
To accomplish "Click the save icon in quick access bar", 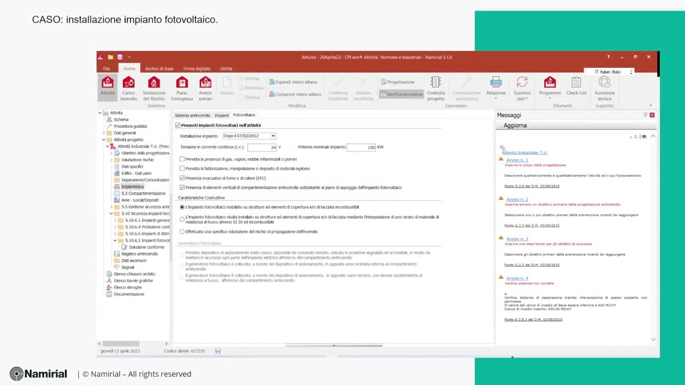I will (120, 57).
